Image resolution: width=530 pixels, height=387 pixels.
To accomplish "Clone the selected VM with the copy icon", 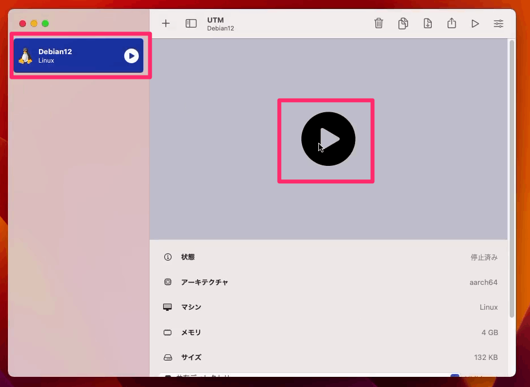I will tap(403, 23).
